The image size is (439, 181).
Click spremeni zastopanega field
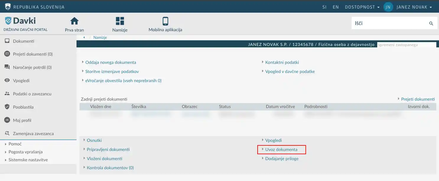coord(407,44)
